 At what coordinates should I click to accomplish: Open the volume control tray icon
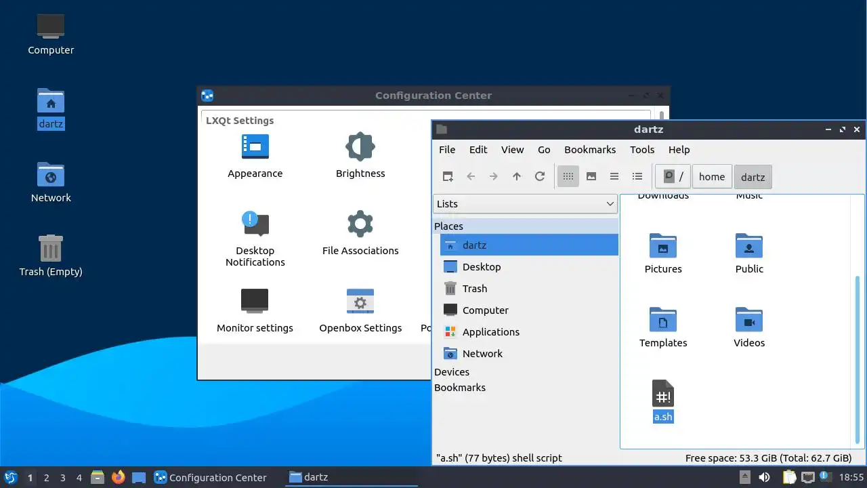coord(764,477)
